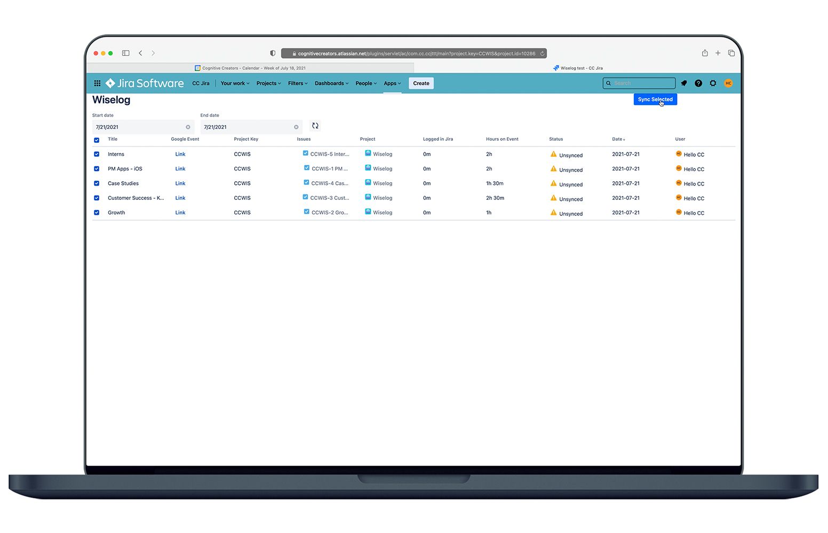Click the '1h 30m' hours cell
Image resolution: width=828 pixels, height=533 pixels.
pyautogui.click(x=495, y=183)
